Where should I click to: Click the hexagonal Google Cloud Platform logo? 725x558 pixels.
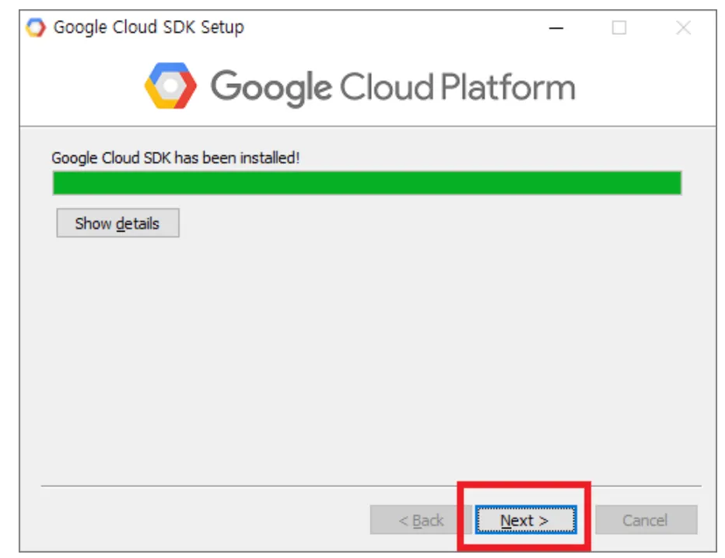click(170, 86)
